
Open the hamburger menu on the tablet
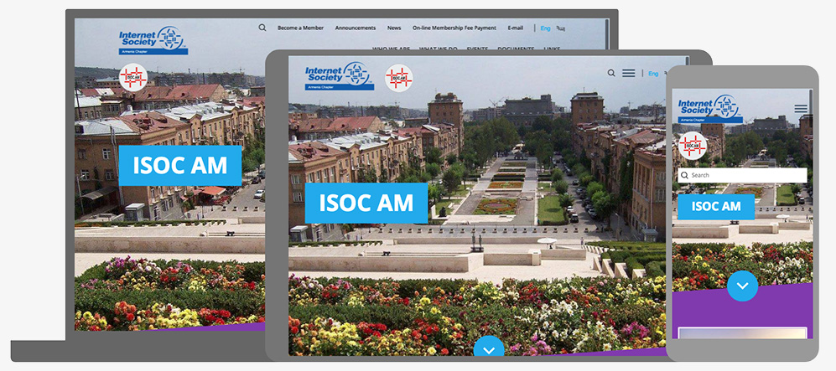629,73
